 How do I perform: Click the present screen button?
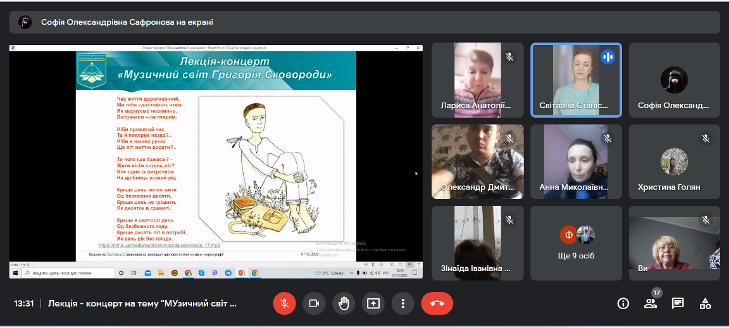click(x=373, y=303)
